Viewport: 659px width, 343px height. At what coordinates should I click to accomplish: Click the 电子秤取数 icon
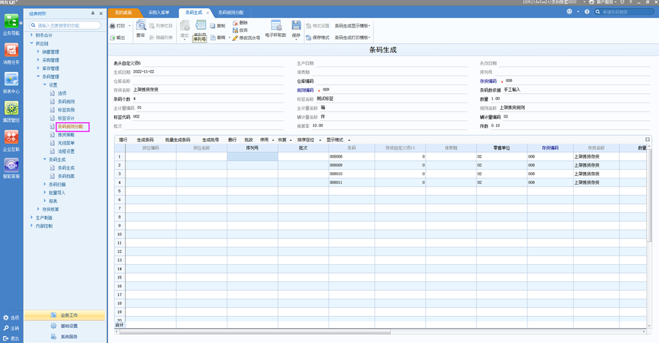[x=276, y=25]
